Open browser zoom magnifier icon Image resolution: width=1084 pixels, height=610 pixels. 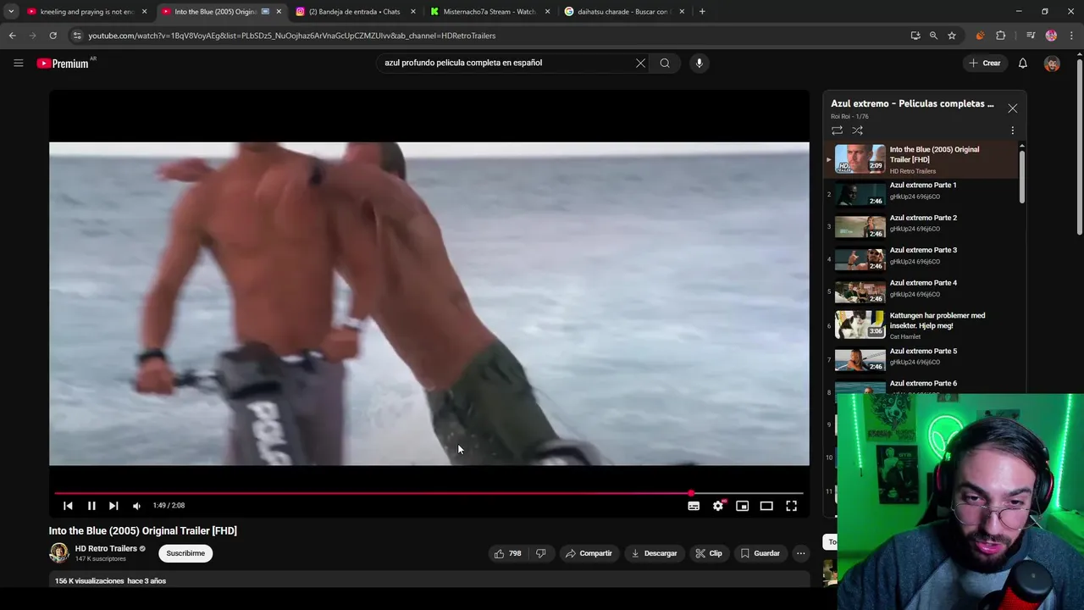pos(933,36)
